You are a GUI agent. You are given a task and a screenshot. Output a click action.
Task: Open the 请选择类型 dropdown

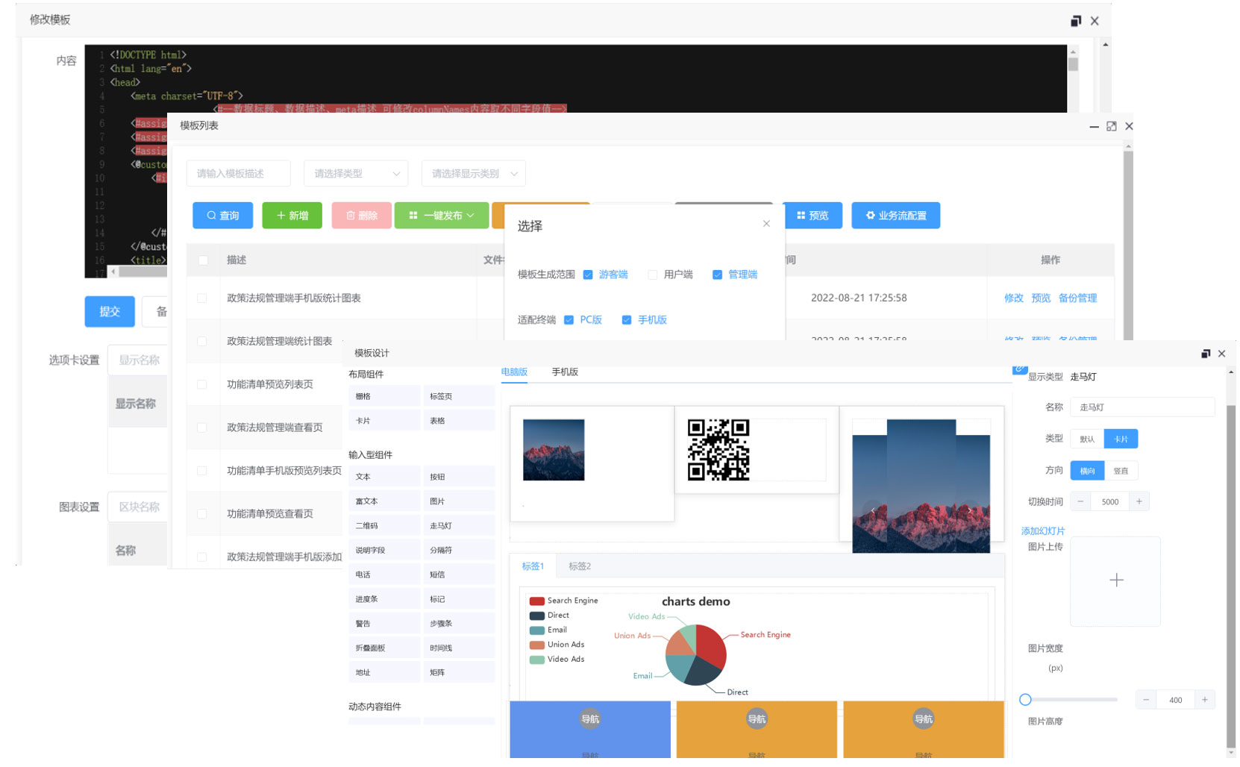click(356, 173)
